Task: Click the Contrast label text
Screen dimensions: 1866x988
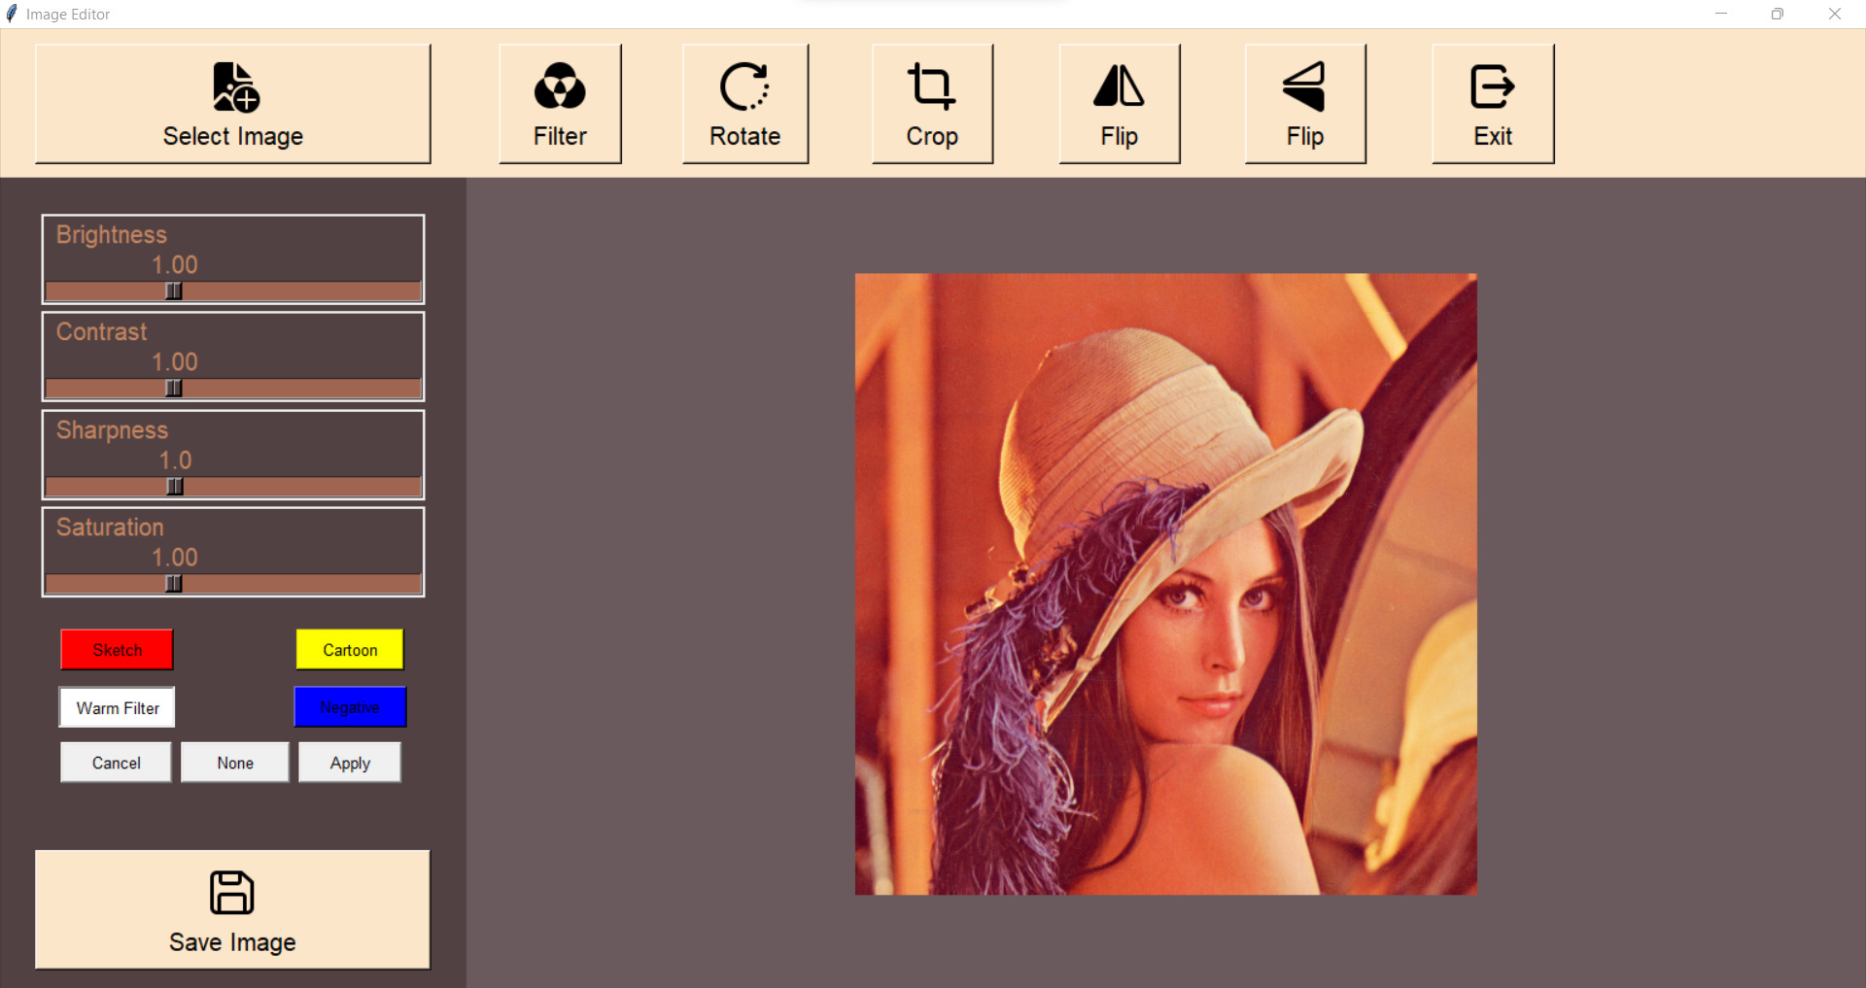Action: [102, 332]
